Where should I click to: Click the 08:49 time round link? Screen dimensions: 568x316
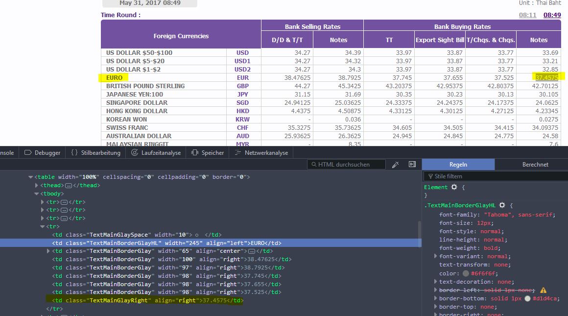tap(552, 15)
